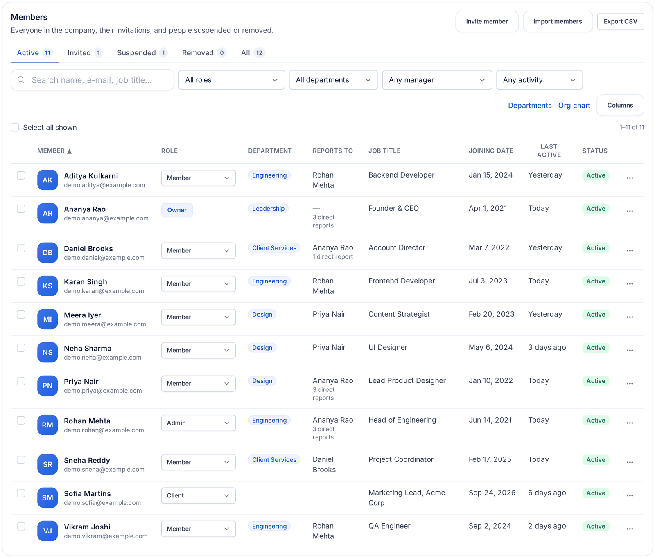Screen dimensions: 655x558
Task: Expand the All departments filter
Action: click(333, 80)
